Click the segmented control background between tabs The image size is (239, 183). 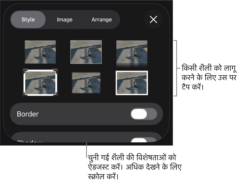pyautogui.click(x=82, y=20)
